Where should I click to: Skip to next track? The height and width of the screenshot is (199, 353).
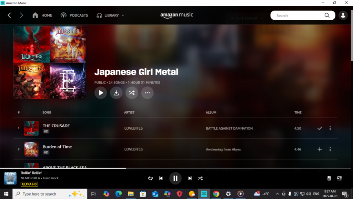190,178
